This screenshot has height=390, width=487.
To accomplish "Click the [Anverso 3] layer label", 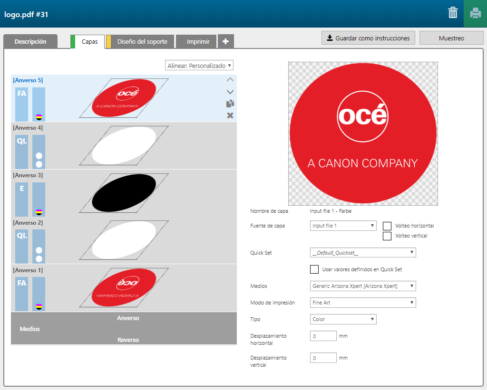I will [28, 175].
